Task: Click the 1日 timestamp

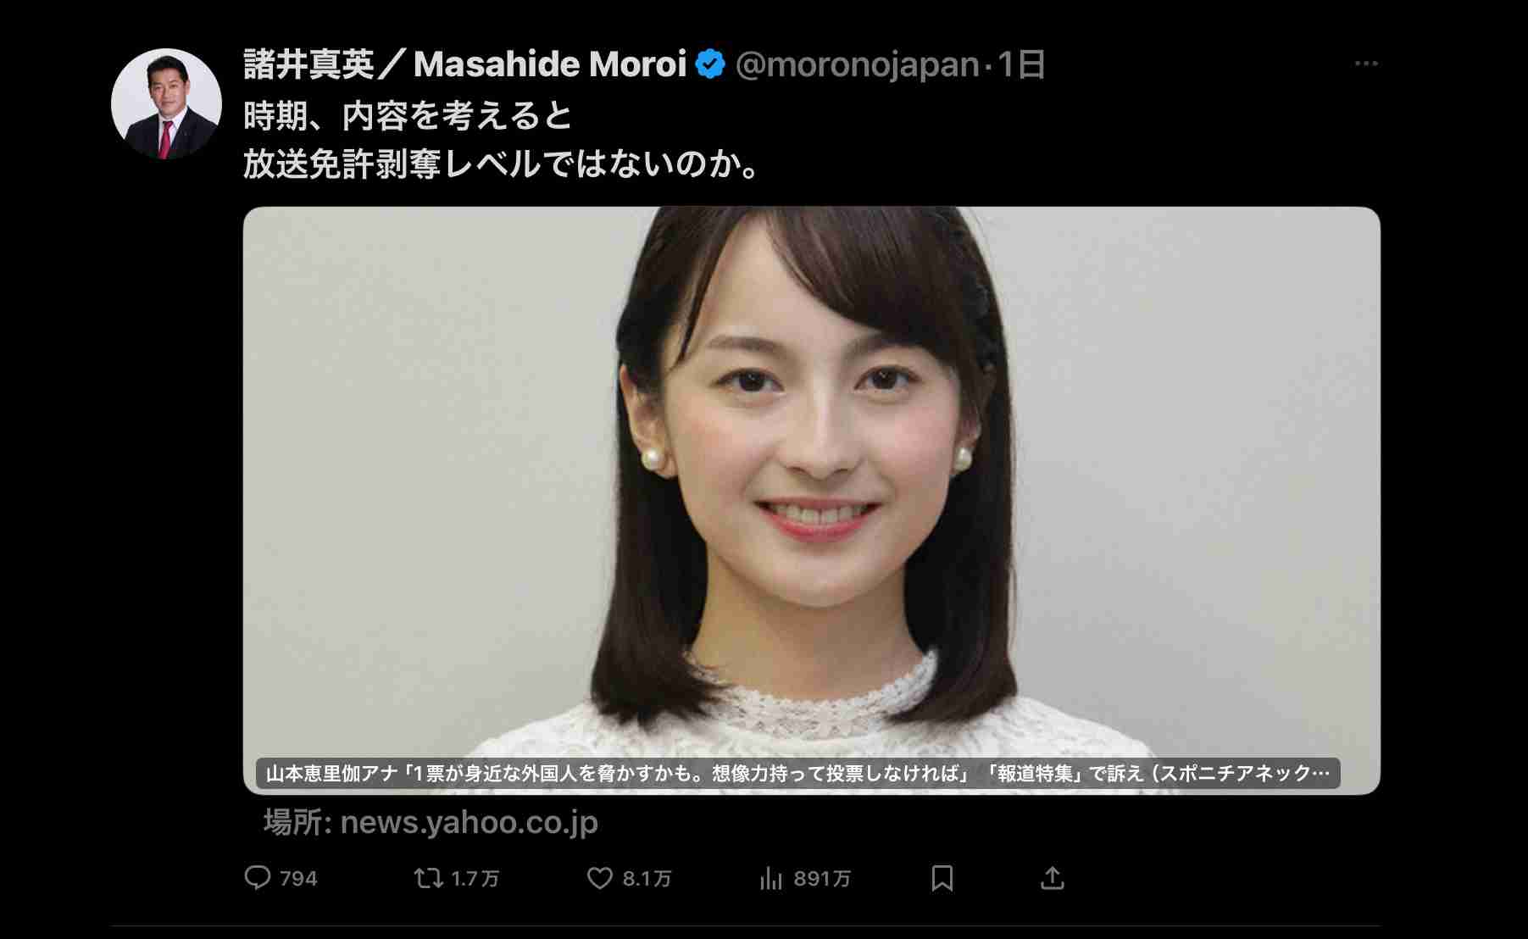Action: coord(1021,64)
